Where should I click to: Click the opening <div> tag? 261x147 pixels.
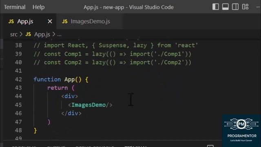[x=69, y=96]
